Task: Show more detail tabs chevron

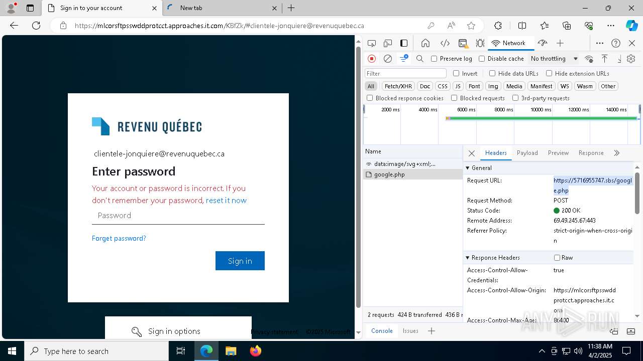Action: [x=616, y=153]
